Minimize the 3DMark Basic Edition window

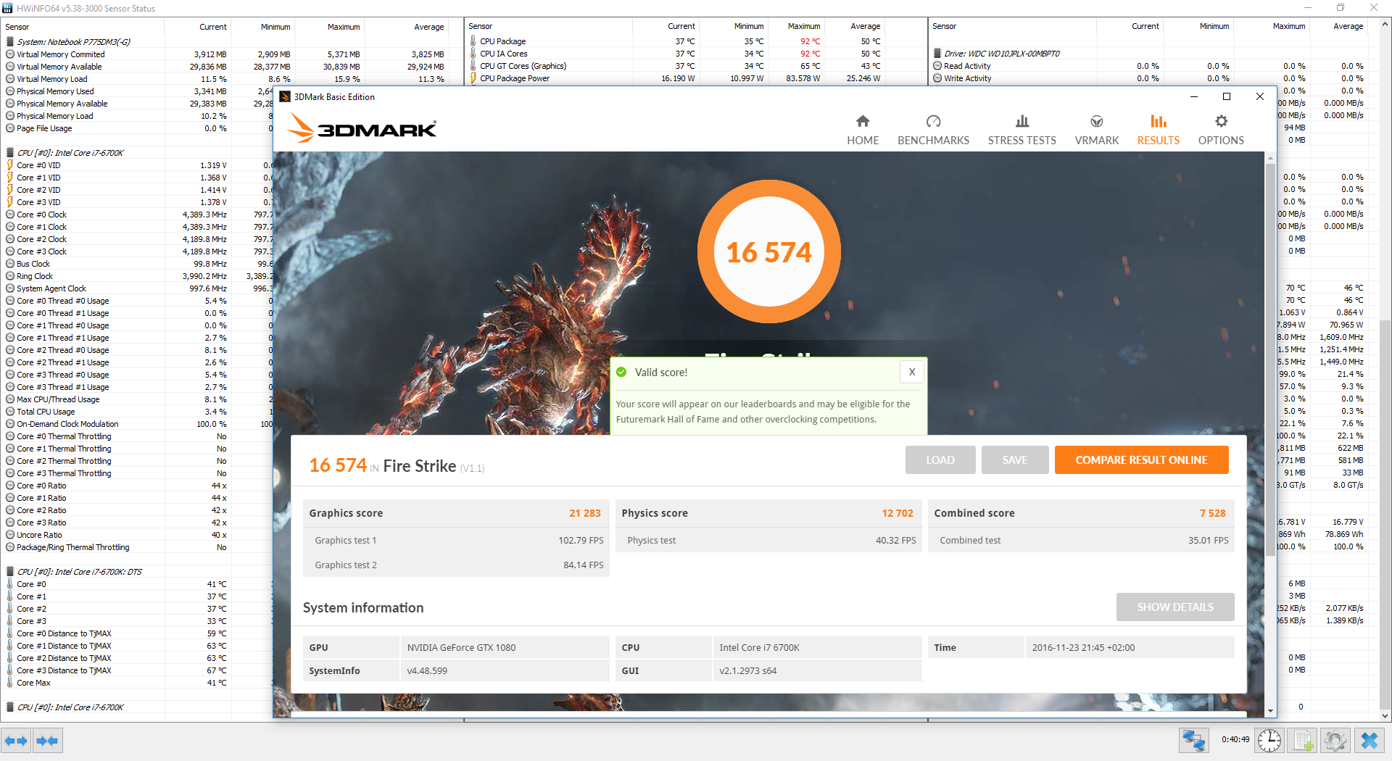tap(1193, 96)
